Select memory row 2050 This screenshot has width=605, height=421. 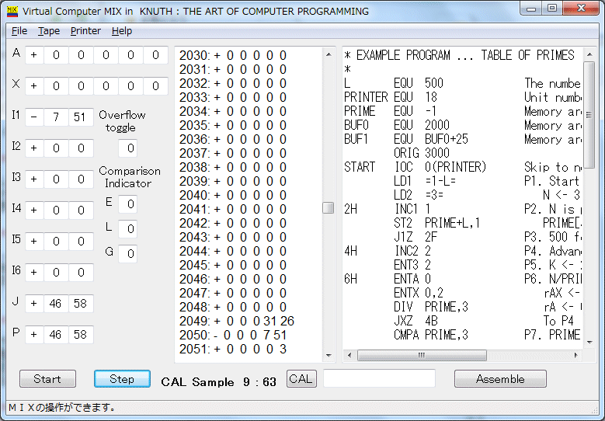coord(233,335)
